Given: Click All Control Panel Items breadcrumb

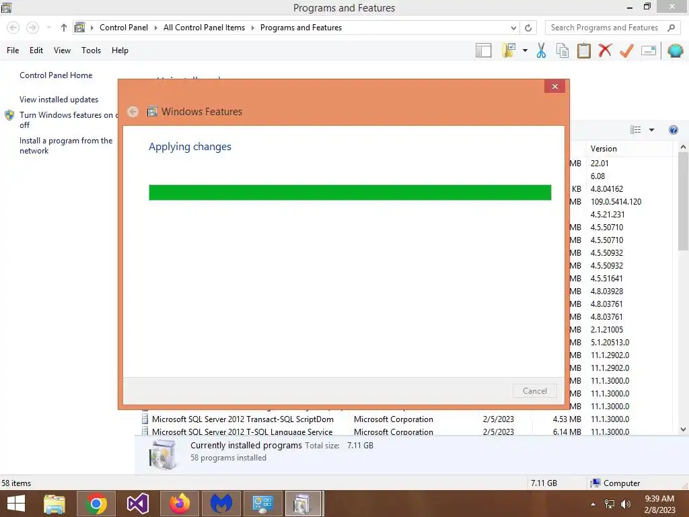Looking at the screenshot, I should 205,27.
